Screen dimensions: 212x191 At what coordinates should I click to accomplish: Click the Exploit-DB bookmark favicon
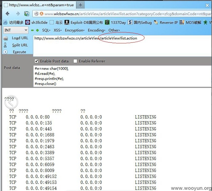tap(67, 22)
